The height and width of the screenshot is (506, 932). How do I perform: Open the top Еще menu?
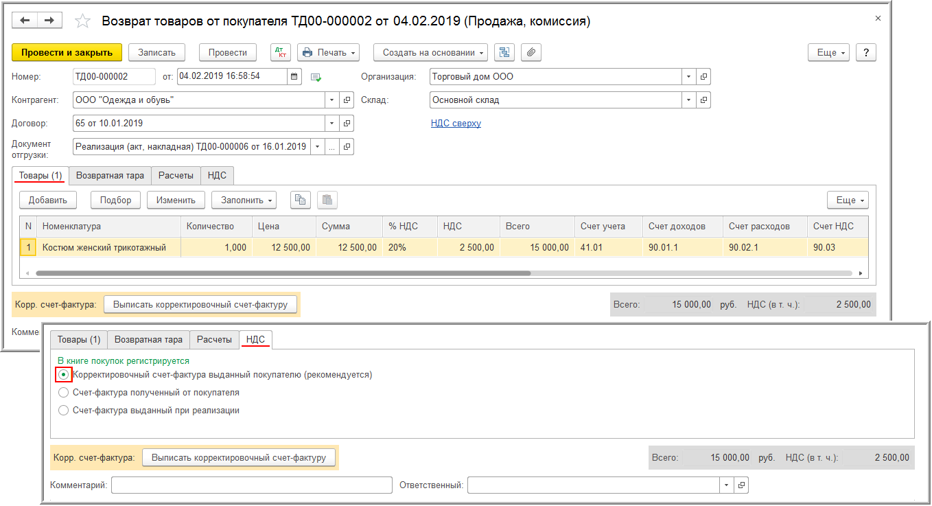829,52
